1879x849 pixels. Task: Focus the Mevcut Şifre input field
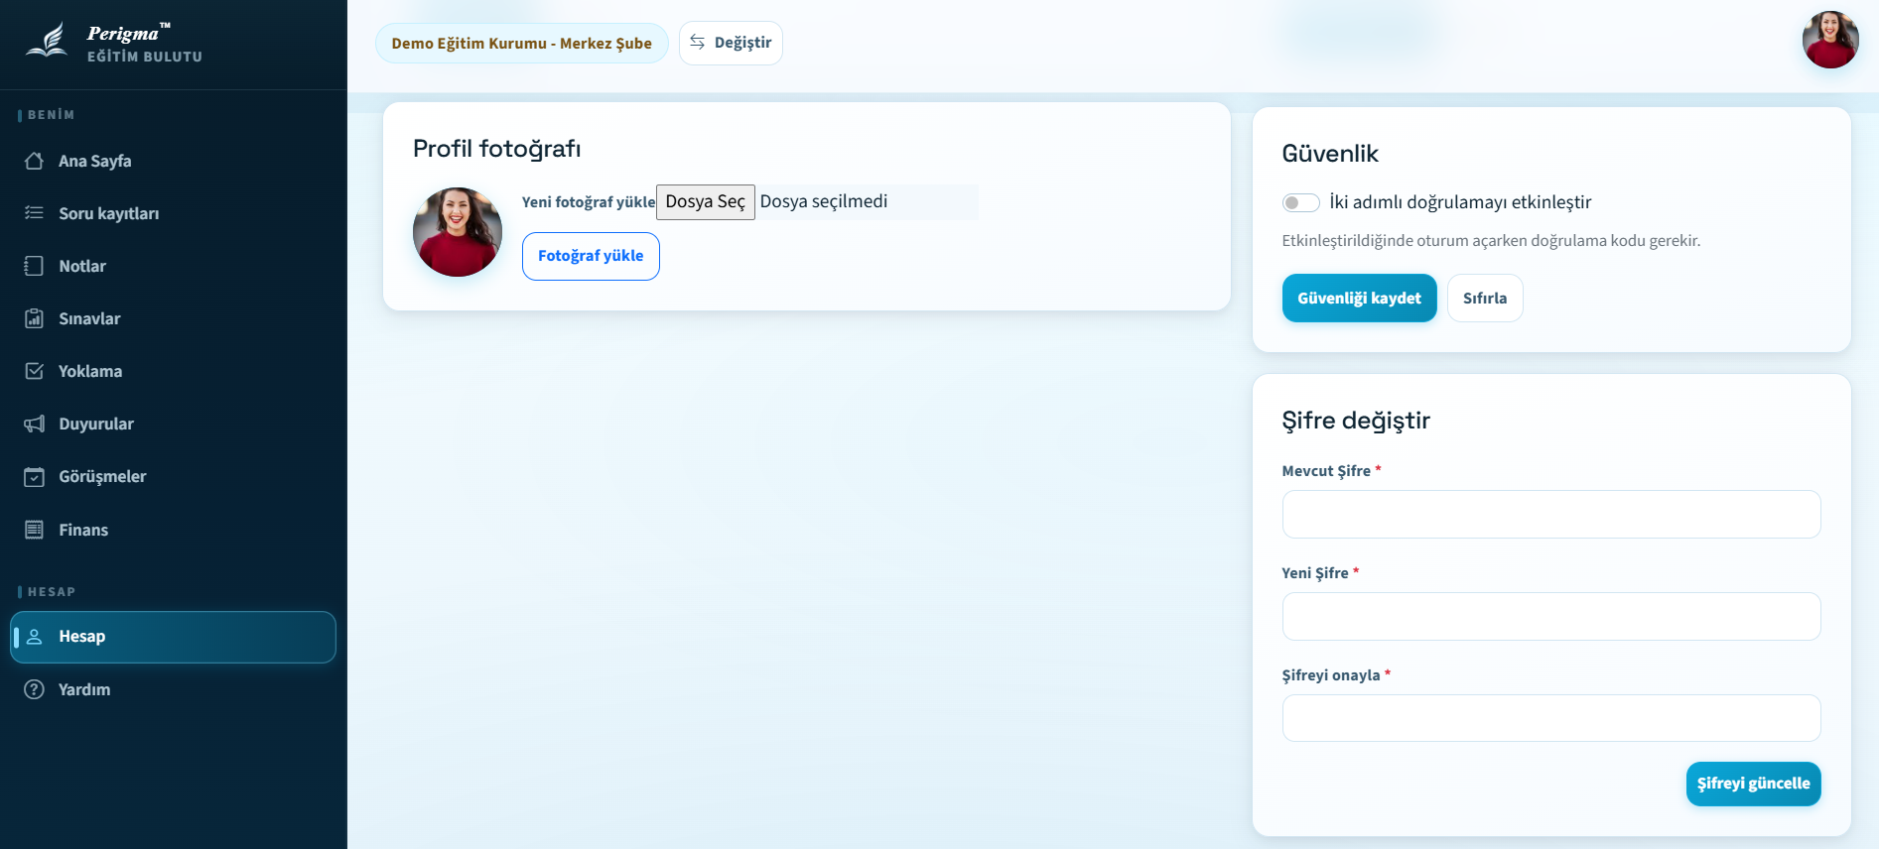pyautogui.click(x=1550, y=515)
